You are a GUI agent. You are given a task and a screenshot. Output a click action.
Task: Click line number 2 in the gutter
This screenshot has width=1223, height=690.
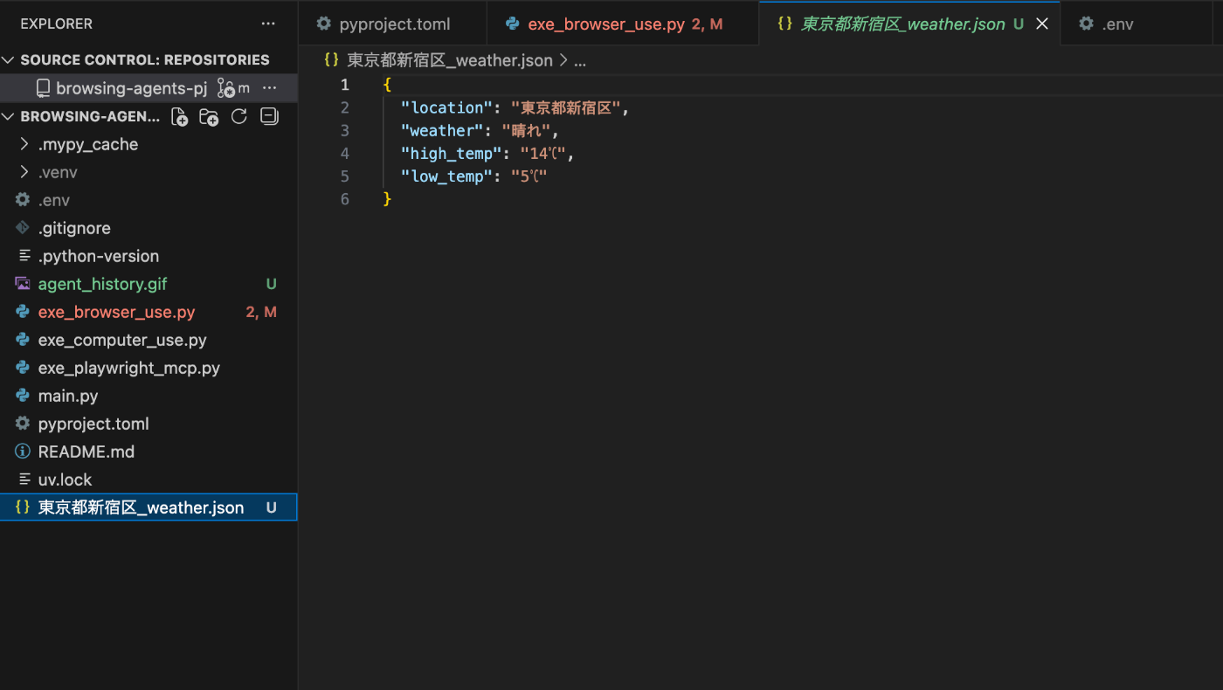(x=345, y=107)
